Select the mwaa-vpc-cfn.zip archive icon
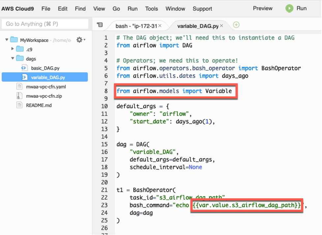Screen dimensions: 322x235 pos(19,96)
